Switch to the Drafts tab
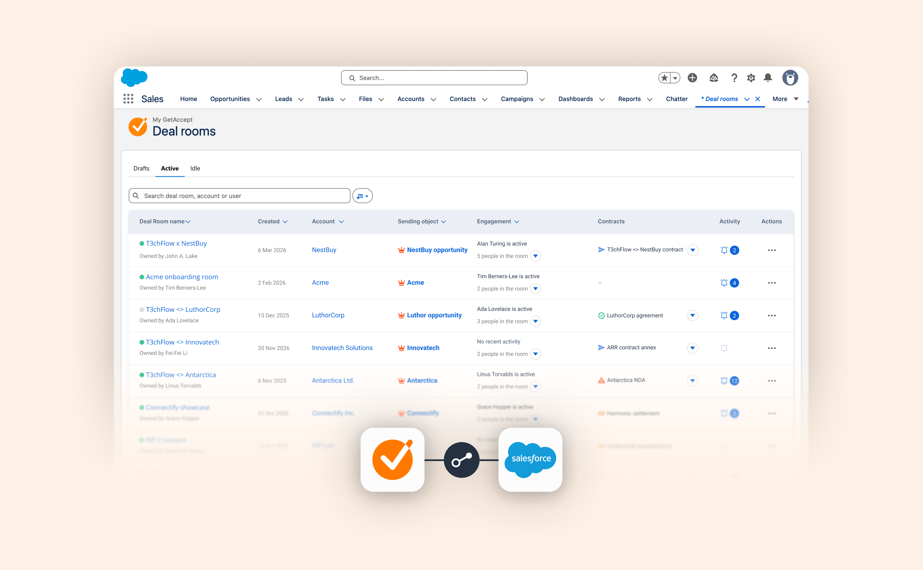 coord(141,168)
